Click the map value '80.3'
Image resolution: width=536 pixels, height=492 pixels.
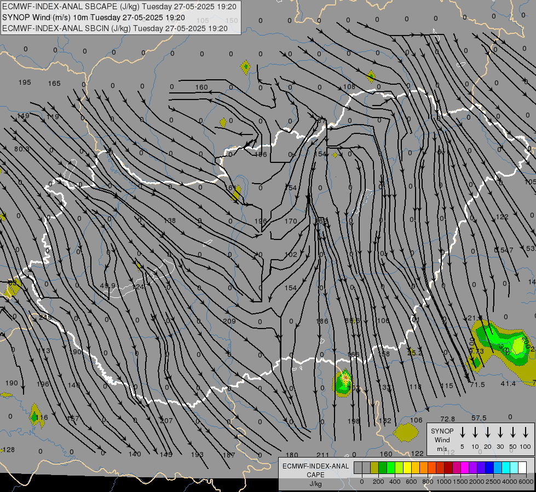(21, 149)
